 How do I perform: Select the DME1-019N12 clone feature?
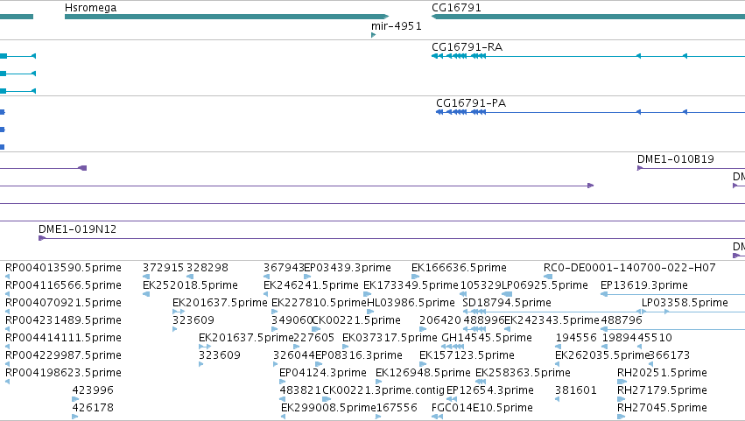click(x=391, y=238)
